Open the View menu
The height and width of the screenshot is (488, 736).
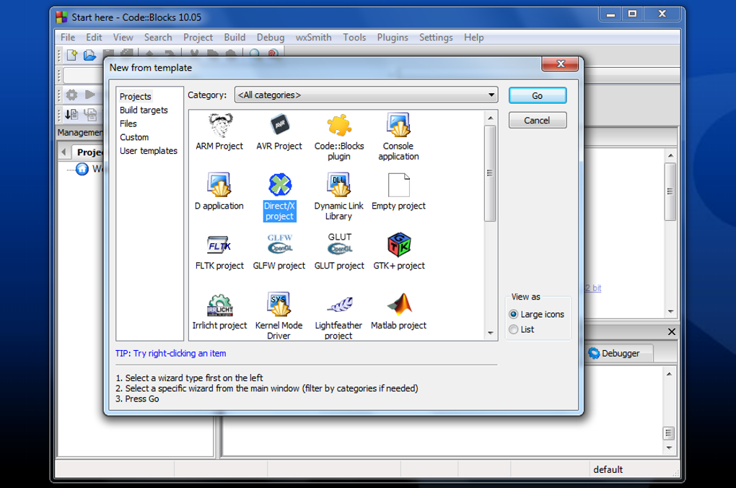pos(123,37)
